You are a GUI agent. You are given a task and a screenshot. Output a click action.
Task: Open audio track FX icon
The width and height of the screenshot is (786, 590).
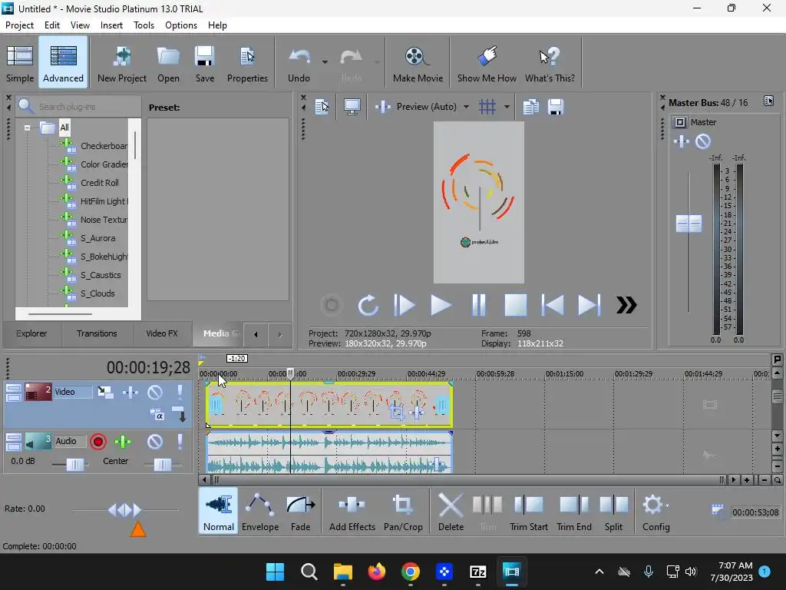click(123, 442)
